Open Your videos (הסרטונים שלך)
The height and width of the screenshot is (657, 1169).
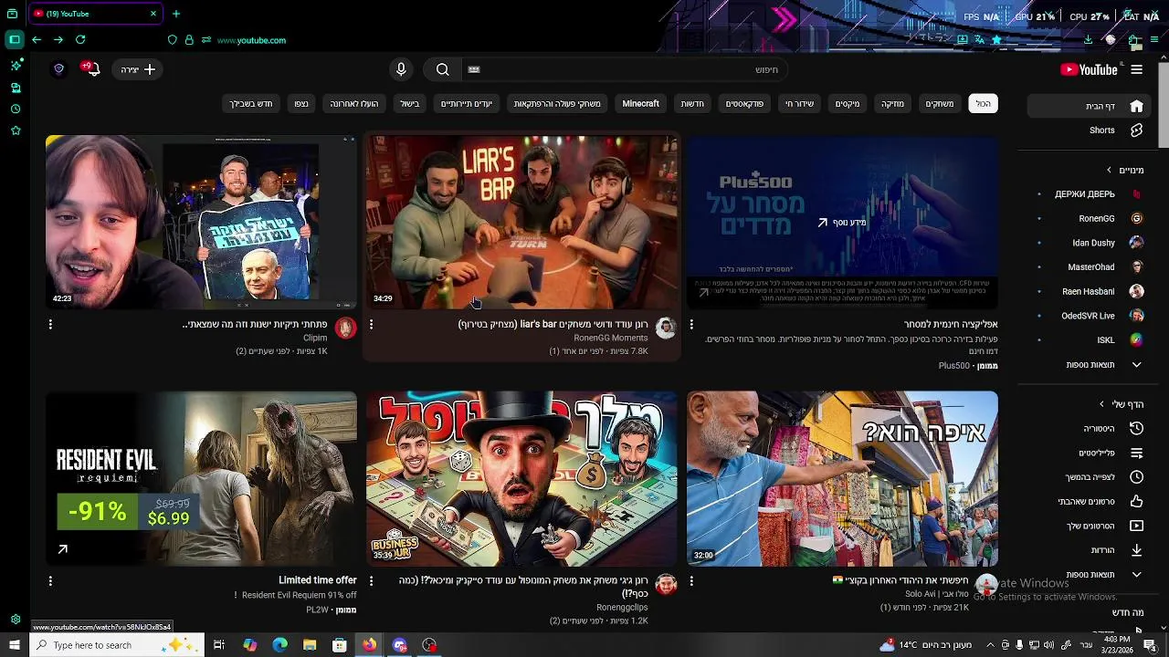click(x=1089, y=526)
